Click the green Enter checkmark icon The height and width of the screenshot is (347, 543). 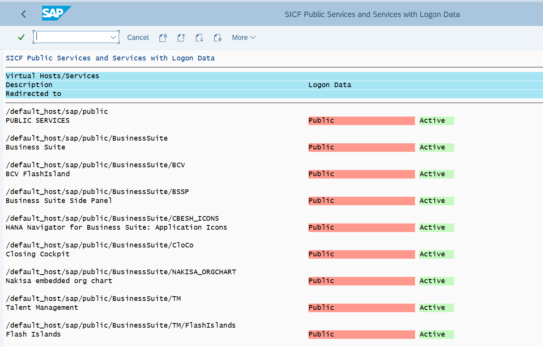pos(21,37)
